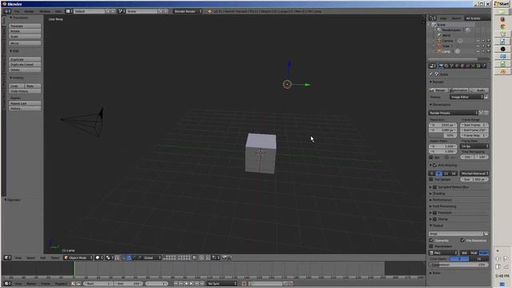Open the pivot point selector
This screenshot has height=288, width=512.
click(110, 258)
